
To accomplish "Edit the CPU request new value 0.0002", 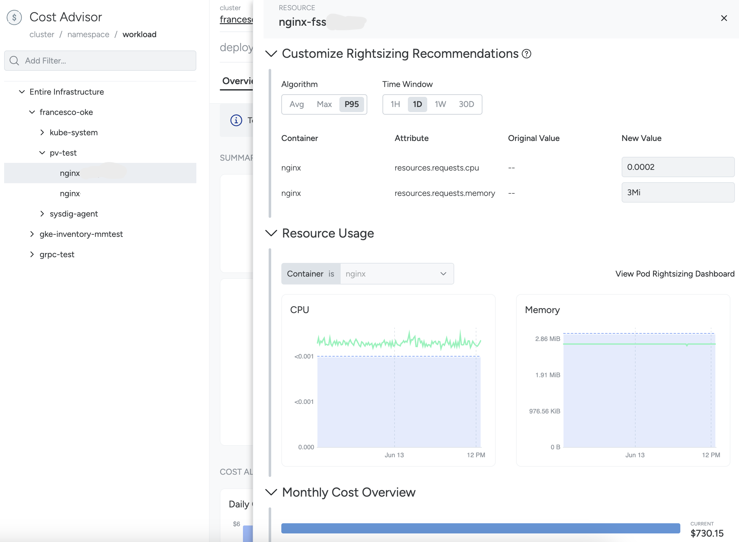I will [678, 167].
